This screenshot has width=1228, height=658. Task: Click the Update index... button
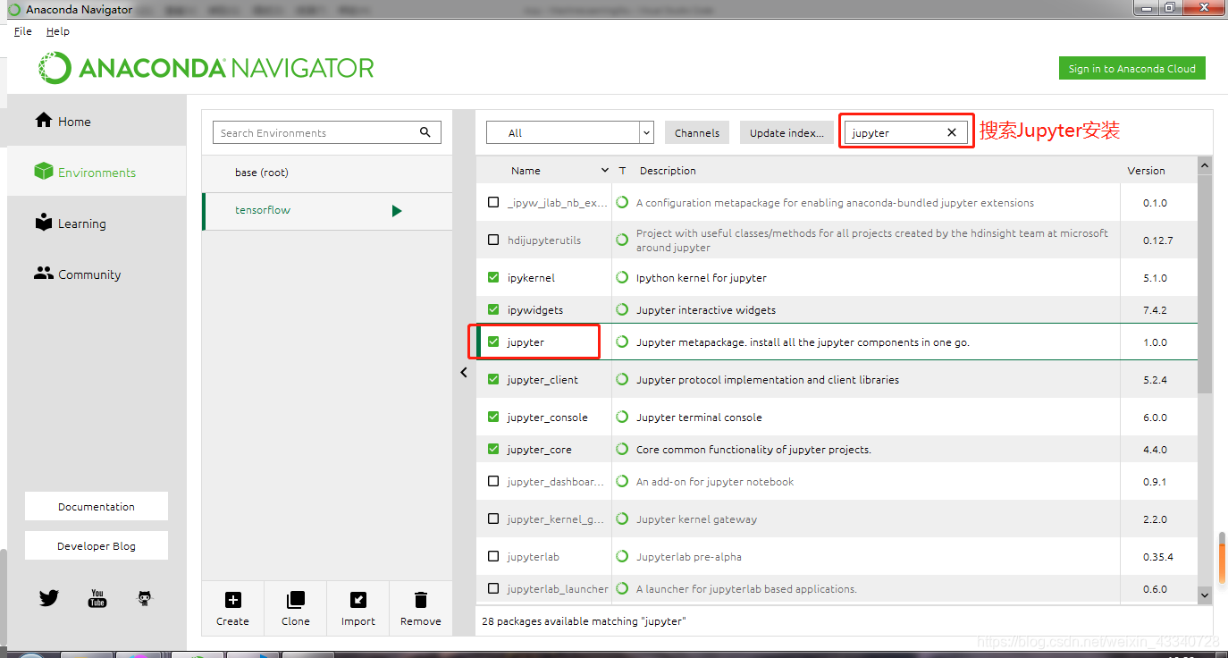786,132
